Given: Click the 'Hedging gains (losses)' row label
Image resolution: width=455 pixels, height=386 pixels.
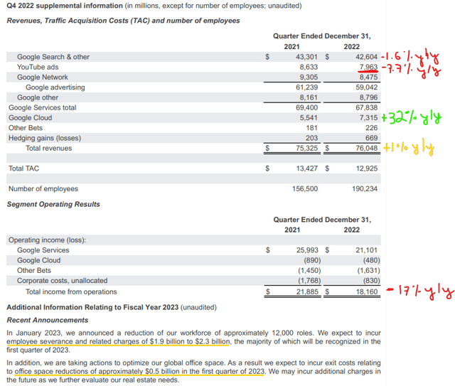Looking at the screenshot, I should [45, 138].
